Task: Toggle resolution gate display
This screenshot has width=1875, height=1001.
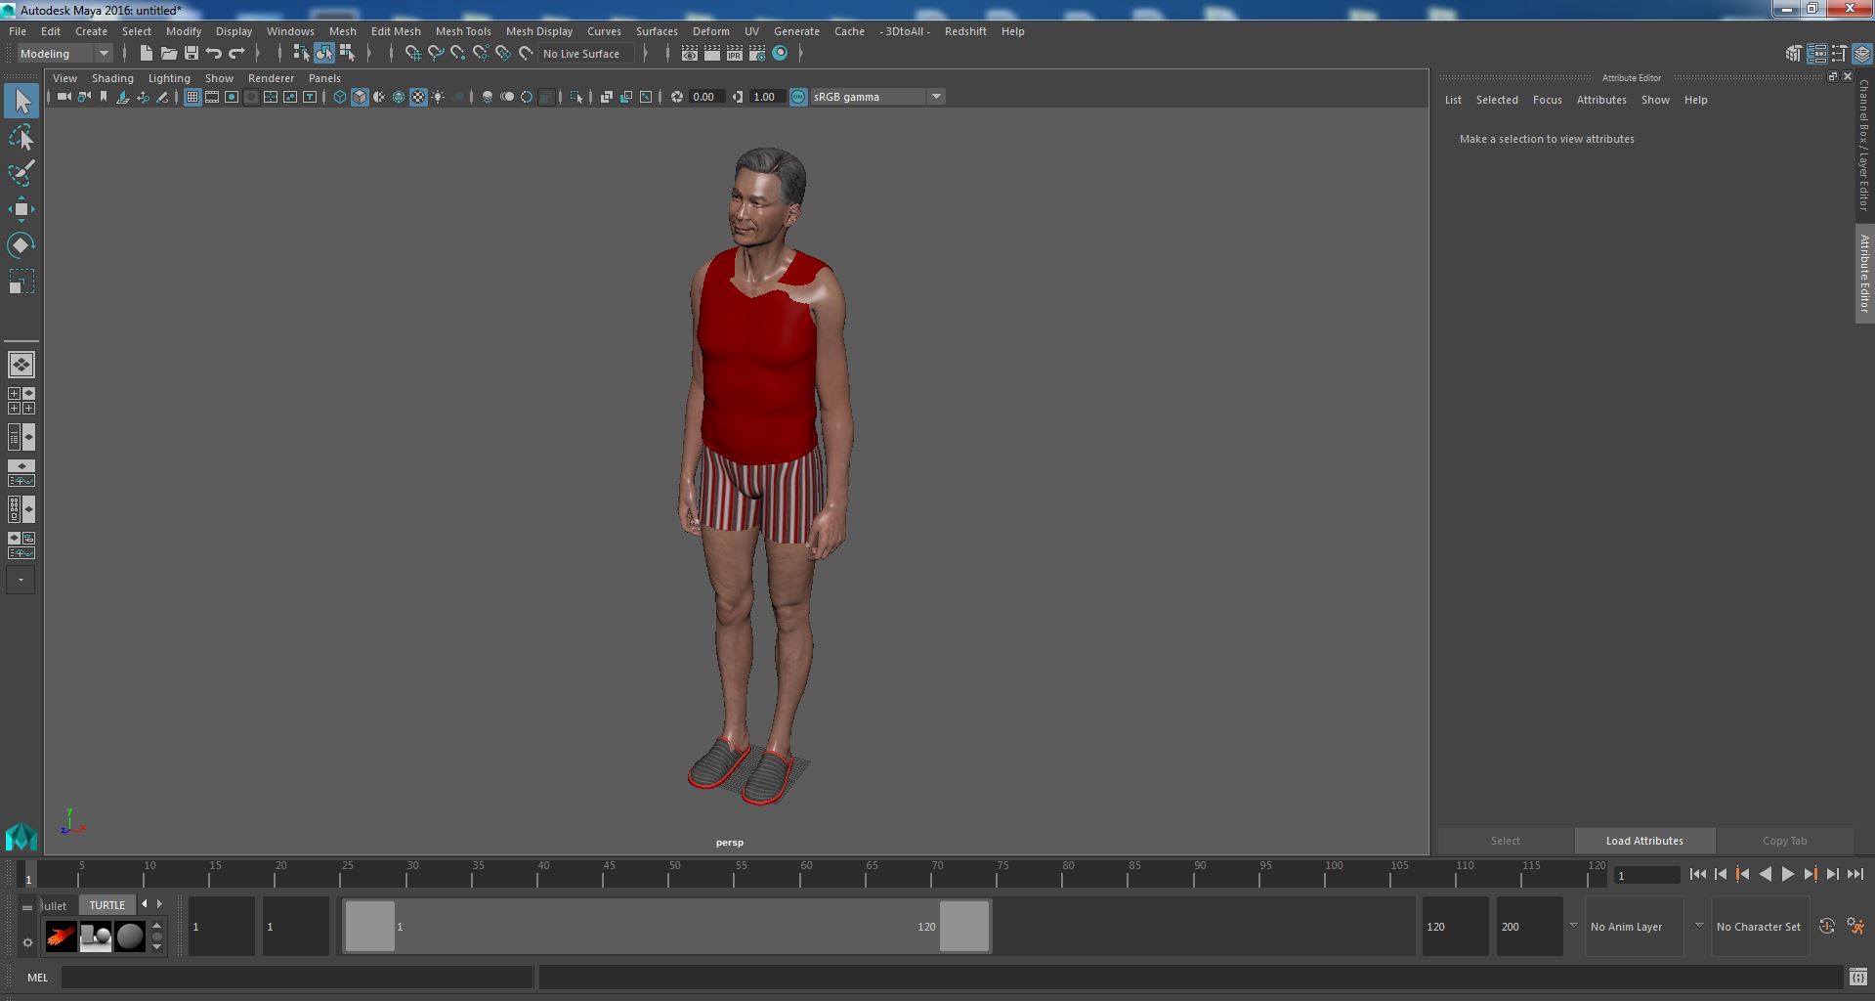Action: (232, 97)
